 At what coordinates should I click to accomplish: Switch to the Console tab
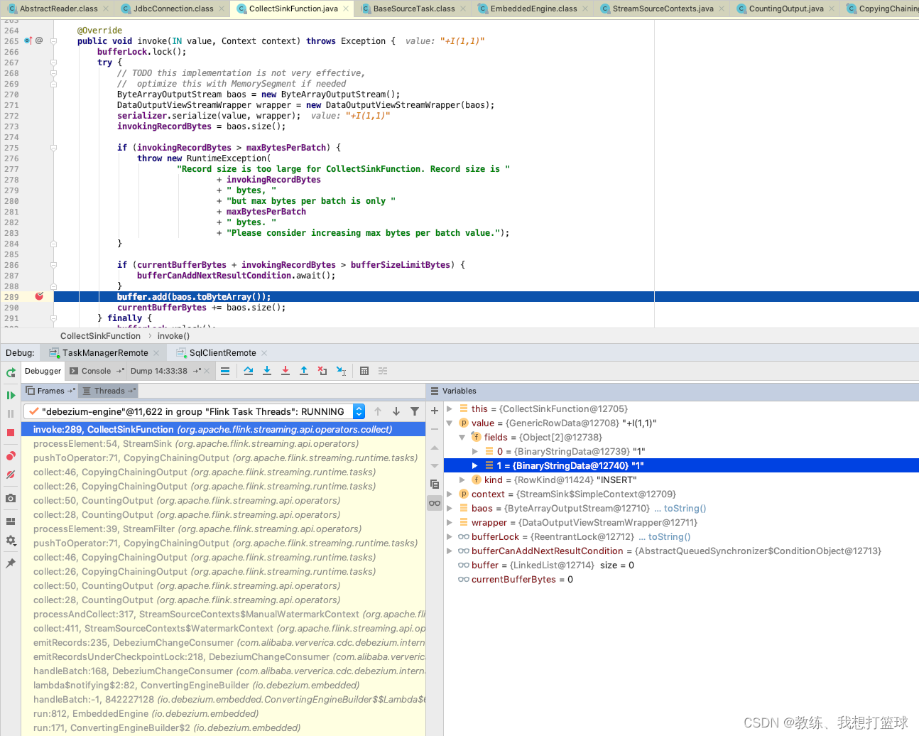click(x=96, y=371)
